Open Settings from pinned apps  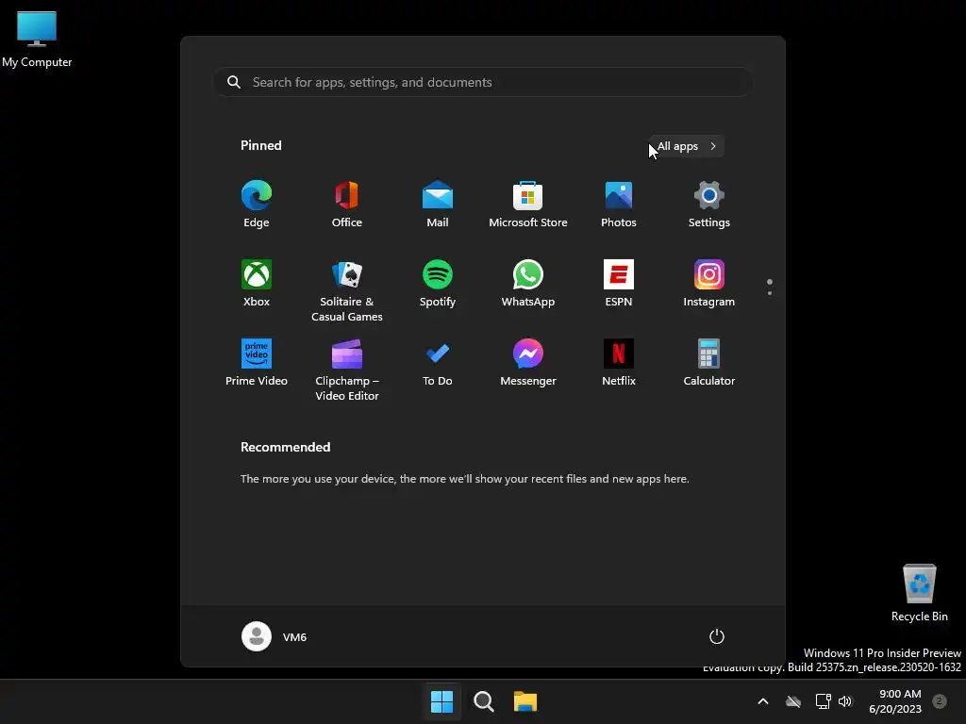point(709,205)
